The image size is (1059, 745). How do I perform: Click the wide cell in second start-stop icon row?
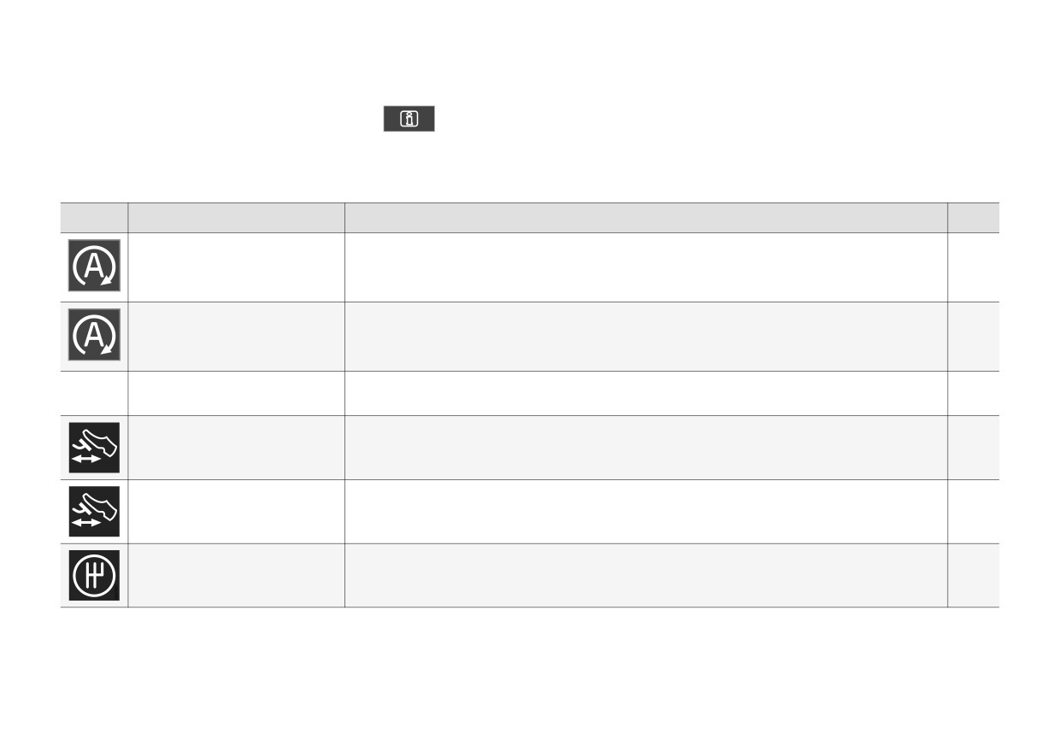click(x=646, y=337)
